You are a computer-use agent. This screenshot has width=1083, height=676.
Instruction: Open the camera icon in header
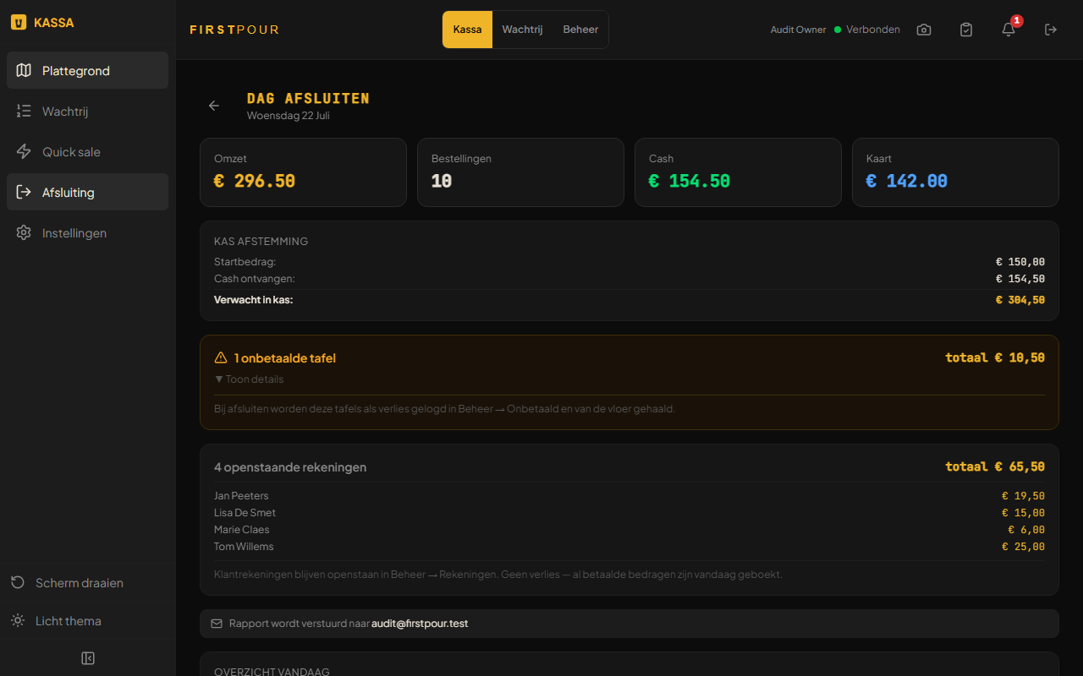click(924, 30)
